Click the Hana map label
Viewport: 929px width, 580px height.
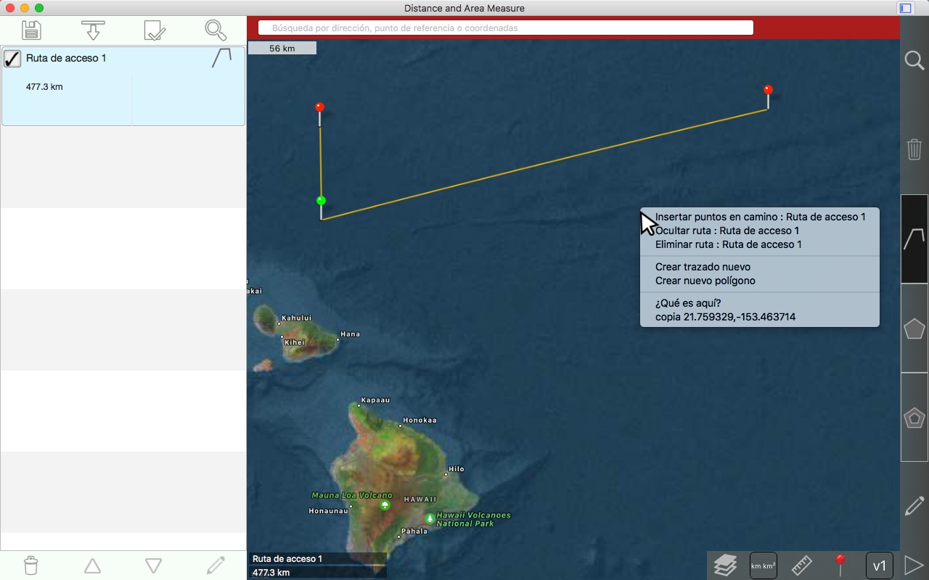point(351,334)
